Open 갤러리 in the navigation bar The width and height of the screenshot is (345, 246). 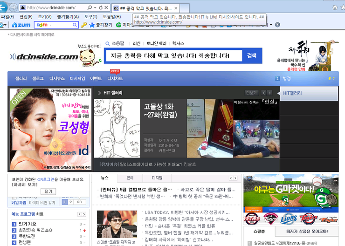[21, 78]
